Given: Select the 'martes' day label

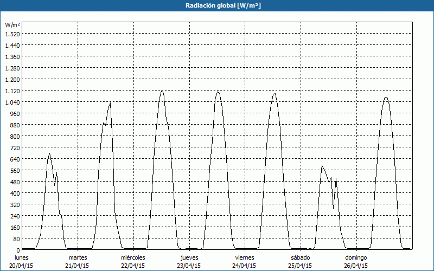Looking at the screenshot, I should pyautogui.click(x=78, y=257).
